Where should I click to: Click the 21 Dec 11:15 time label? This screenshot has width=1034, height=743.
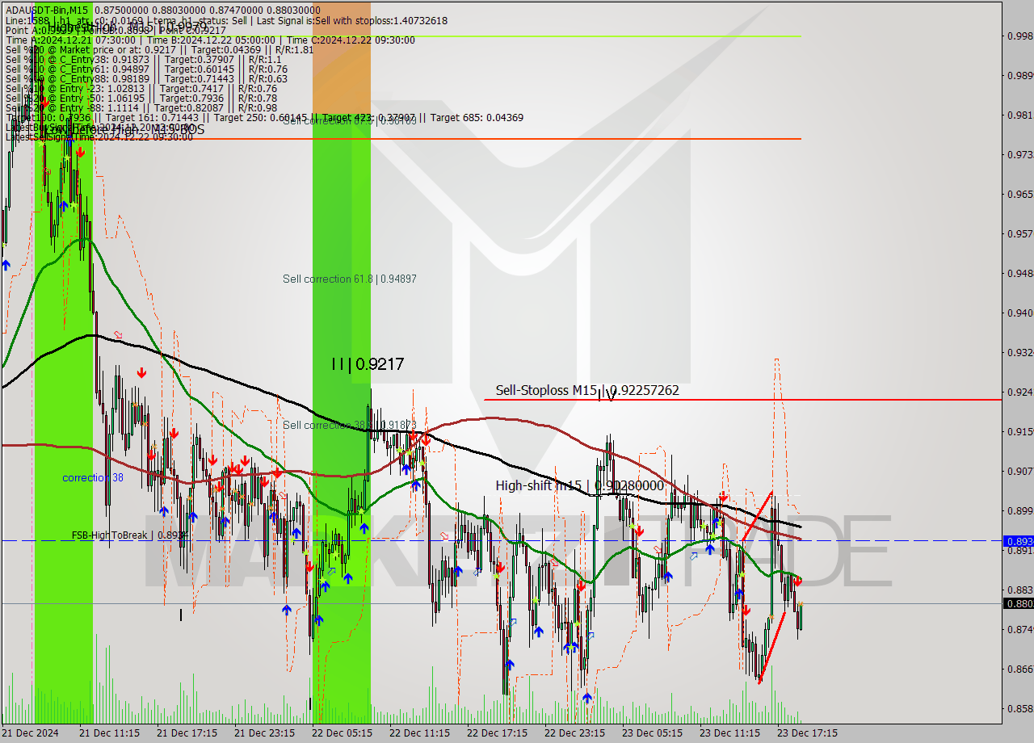pos(109,733)
